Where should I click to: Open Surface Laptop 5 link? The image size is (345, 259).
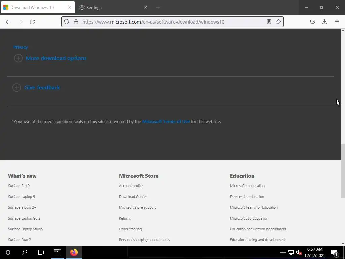[22, 197]
